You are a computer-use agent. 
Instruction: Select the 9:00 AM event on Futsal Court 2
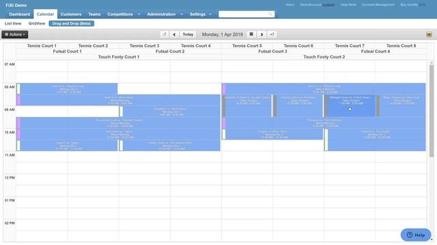click(170, 112)
